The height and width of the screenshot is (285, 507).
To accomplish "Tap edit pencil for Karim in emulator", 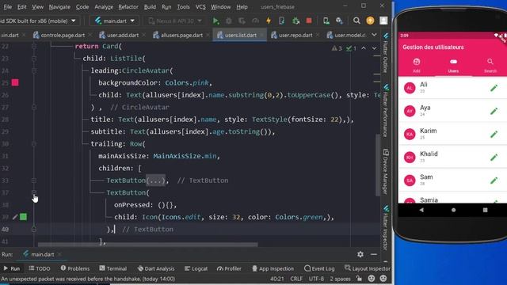I will (x=494, y=134).
